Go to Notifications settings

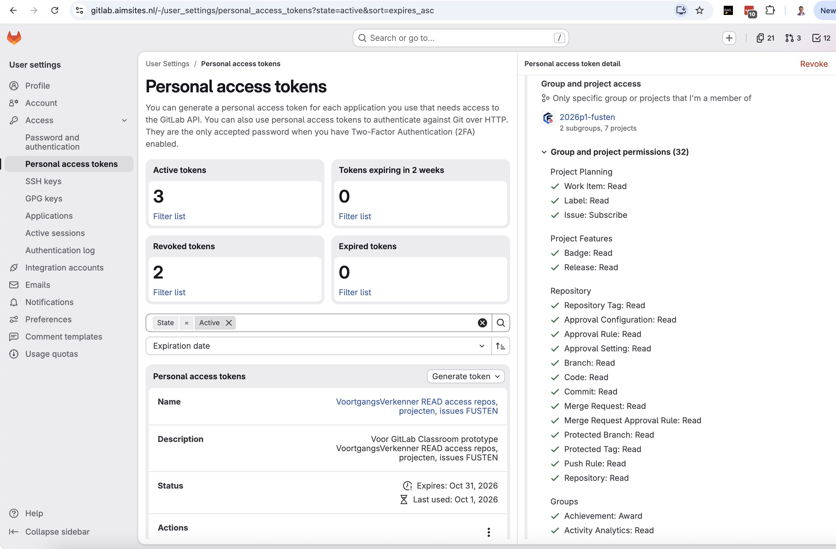(49, 302)
